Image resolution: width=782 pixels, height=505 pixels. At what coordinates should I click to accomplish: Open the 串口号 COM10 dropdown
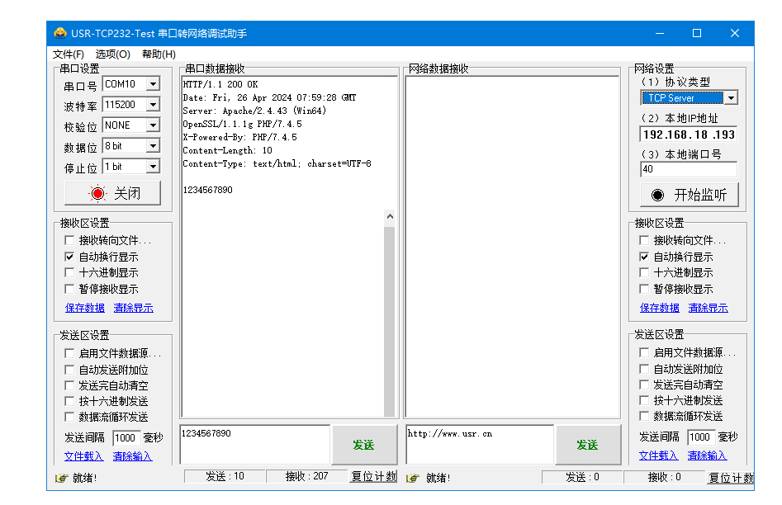coord(152,84)
